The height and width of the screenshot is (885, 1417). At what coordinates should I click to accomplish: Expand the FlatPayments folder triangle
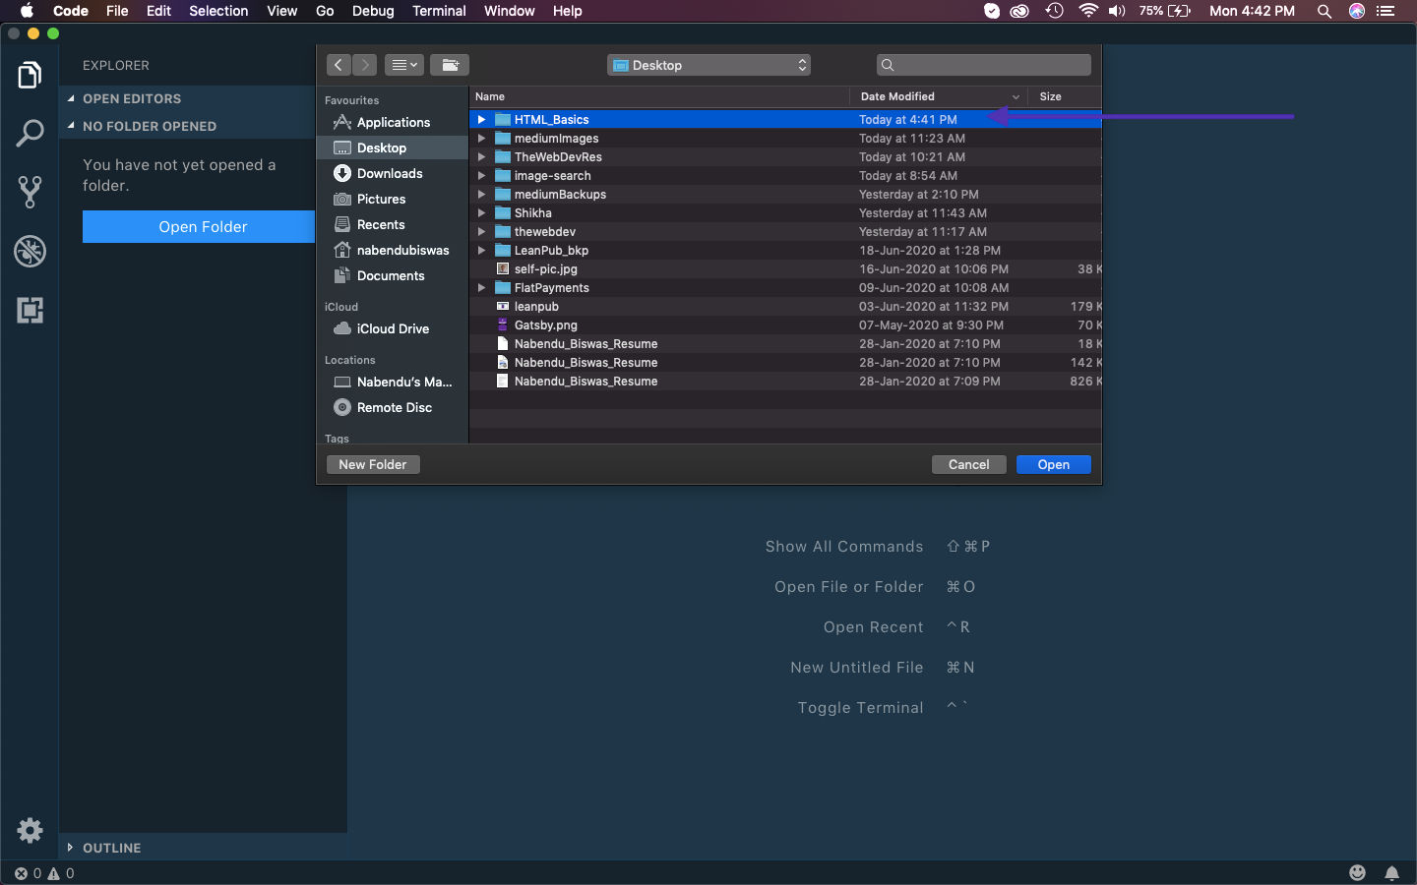pyautogui.click(x=481, y=287)
